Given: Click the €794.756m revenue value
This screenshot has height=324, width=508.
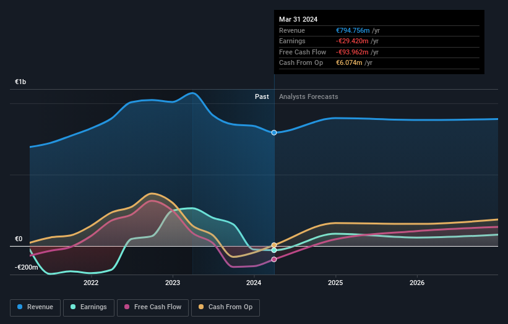Looking at the screenshot, I should (x=353, y=30).
